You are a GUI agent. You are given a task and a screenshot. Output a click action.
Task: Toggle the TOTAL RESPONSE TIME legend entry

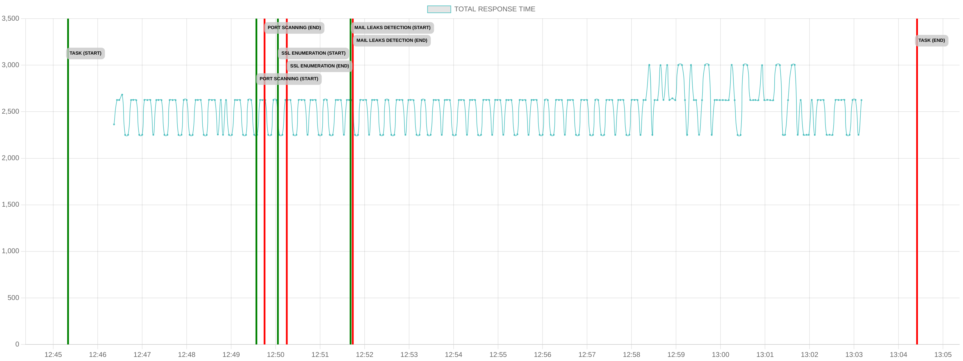pos(481,9)
